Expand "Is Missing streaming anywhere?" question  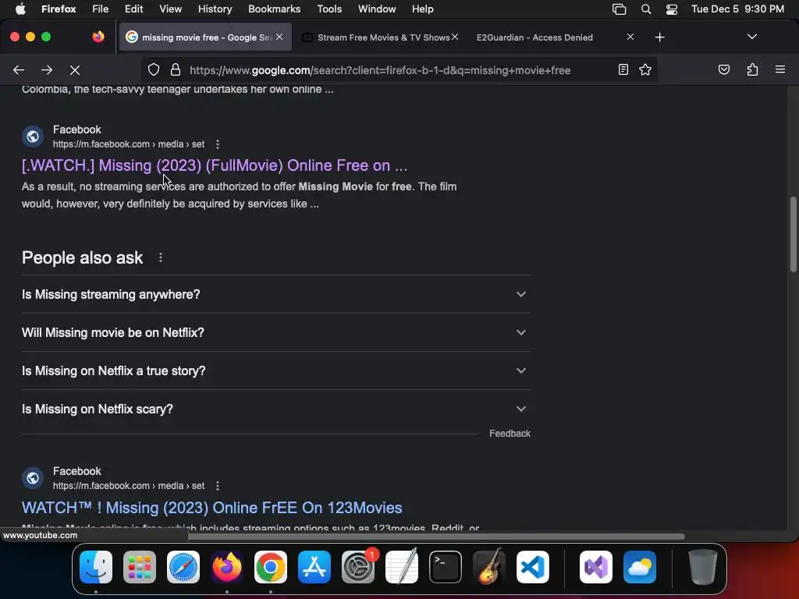pyautogui.click(x=275, y=294)
